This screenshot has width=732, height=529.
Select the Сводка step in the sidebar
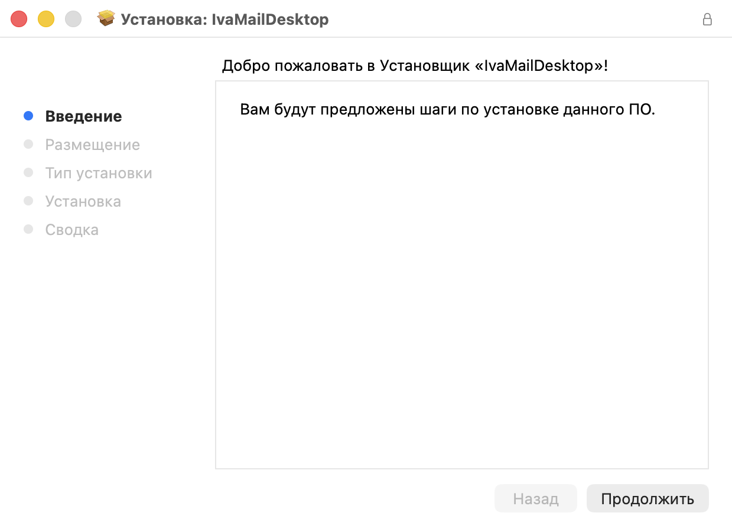click(71, 229)
